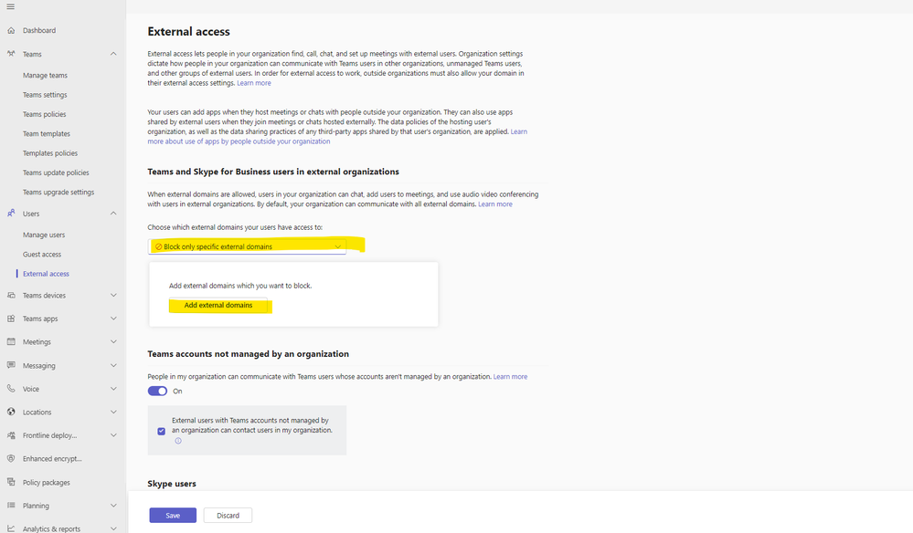Toggle off unmanaged Teams accounts communication switch

click(x=157, y=392)
